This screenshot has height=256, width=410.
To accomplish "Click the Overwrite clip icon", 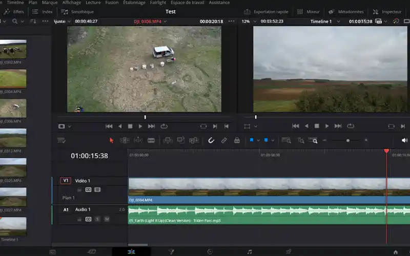I will pyautogui.click(x=181, y=140).
